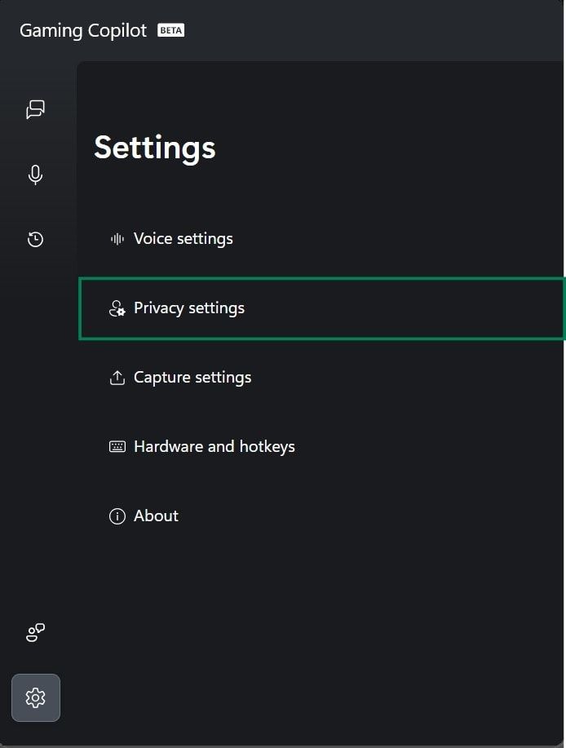Viewport: 566px width, 748px height.
Task: Click the feedback icon near the bottom sidebar
Action: pos(34,632)
